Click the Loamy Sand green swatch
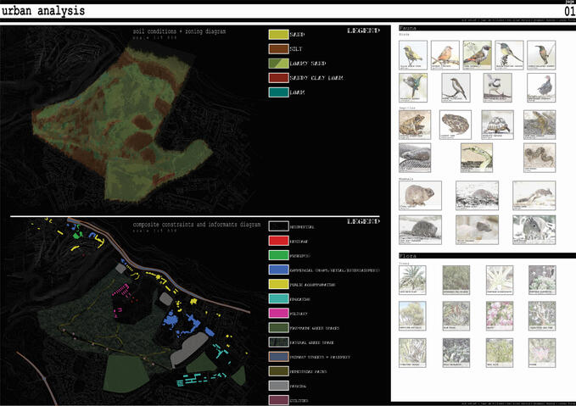The height and width of the screenshot is (406, 576). (x=279, y=64)
